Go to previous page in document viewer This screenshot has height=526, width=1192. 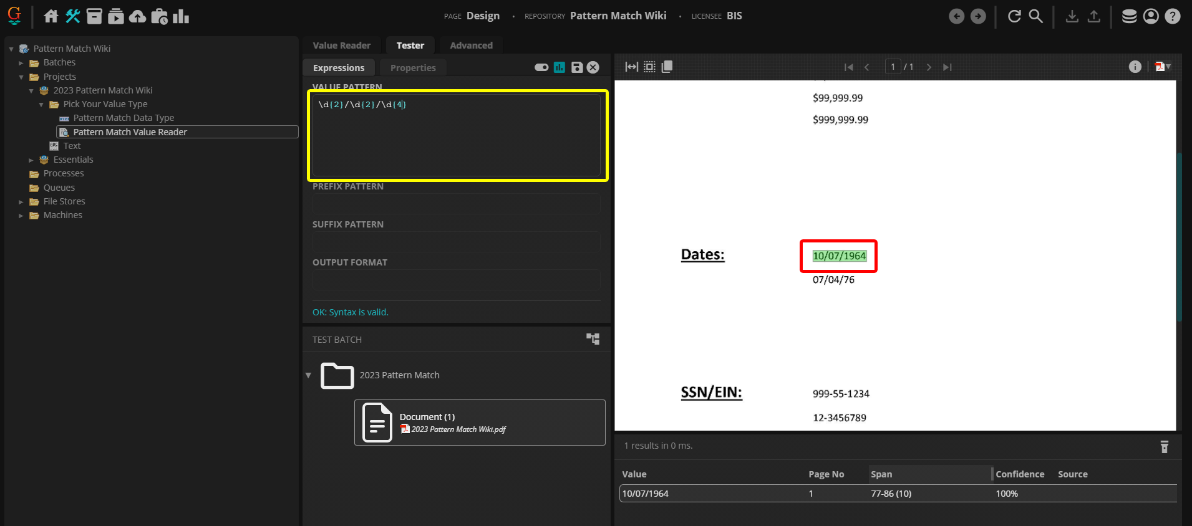pyautogui.click(x=867, y=67)
